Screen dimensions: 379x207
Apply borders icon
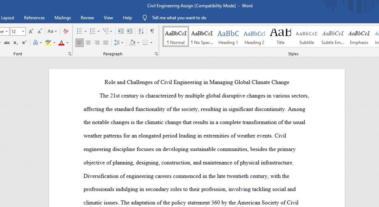click(x=145, y=43)
